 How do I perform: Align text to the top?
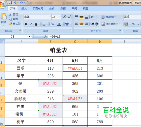click(x=77, y=17)
